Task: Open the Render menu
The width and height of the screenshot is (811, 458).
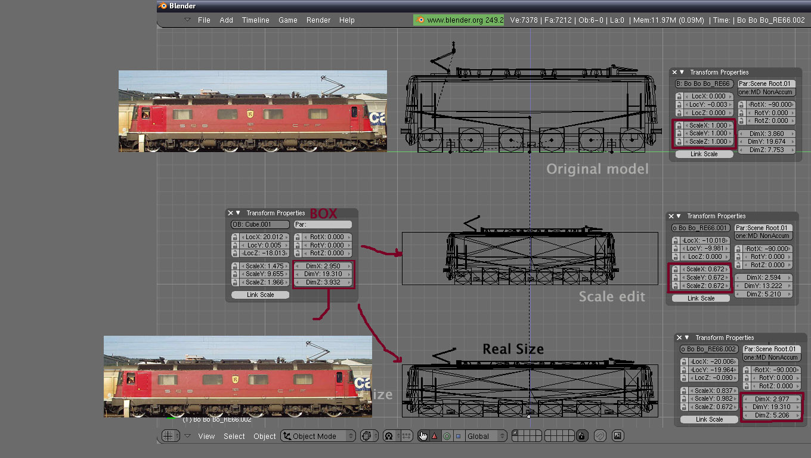Action: 318,20
